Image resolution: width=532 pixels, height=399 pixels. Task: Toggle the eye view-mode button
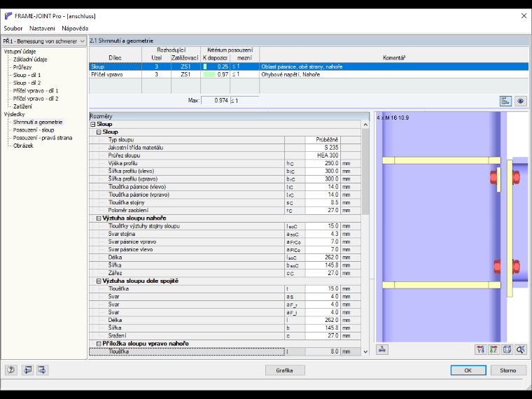tap(521, 101)
